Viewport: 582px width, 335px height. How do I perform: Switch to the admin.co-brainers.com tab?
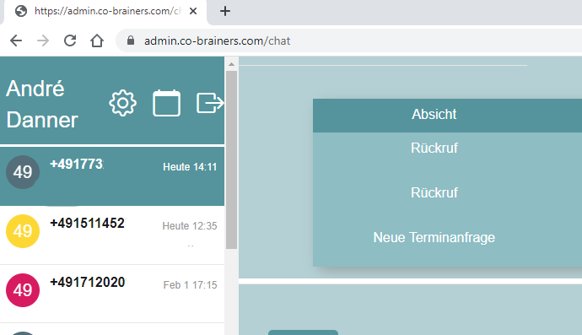tap(105, 12)
